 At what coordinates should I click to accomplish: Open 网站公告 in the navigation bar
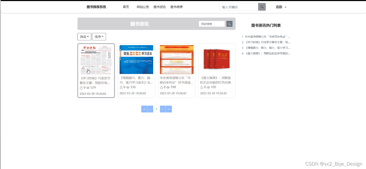[143, 7]
